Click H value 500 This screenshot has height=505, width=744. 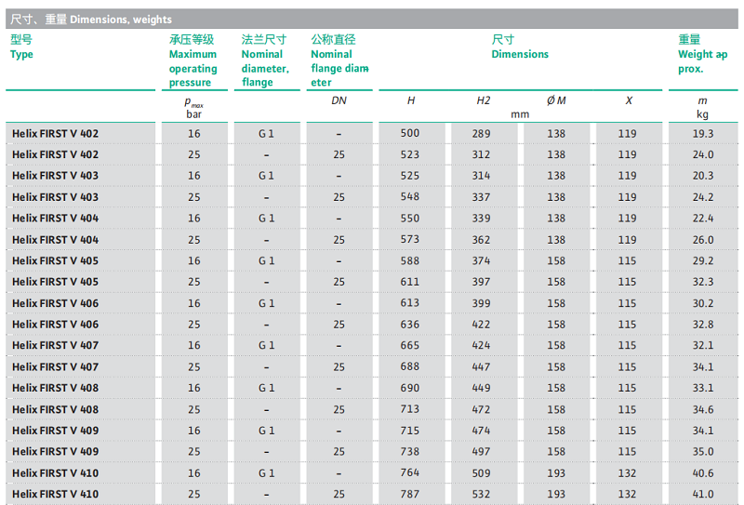[x=409, y=133]
